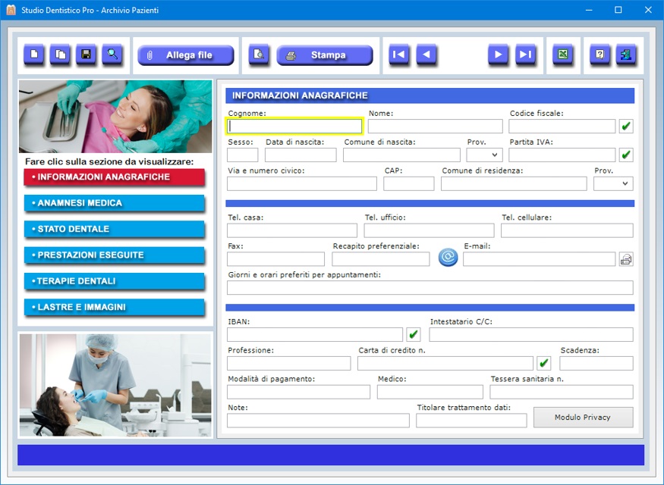Go to the previous record
The image size is (664, 485).
(x=426, y=55)
